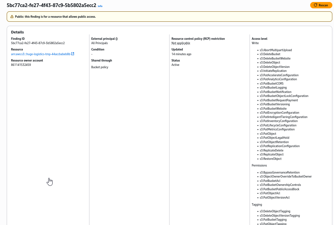This screenshot has height=225, width=334.
Task: Select the resource owner account number 861141532459
Action: click(x=21, y=65)
